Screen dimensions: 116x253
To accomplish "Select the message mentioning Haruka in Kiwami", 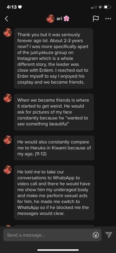I will click(x=54, y=148).
